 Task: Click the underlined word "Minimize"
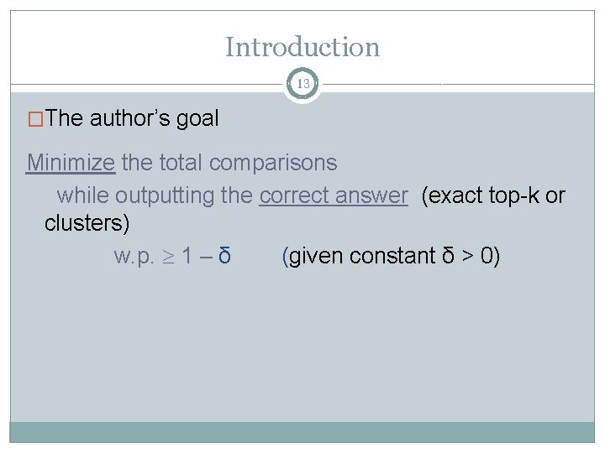(x=71, y=162)
